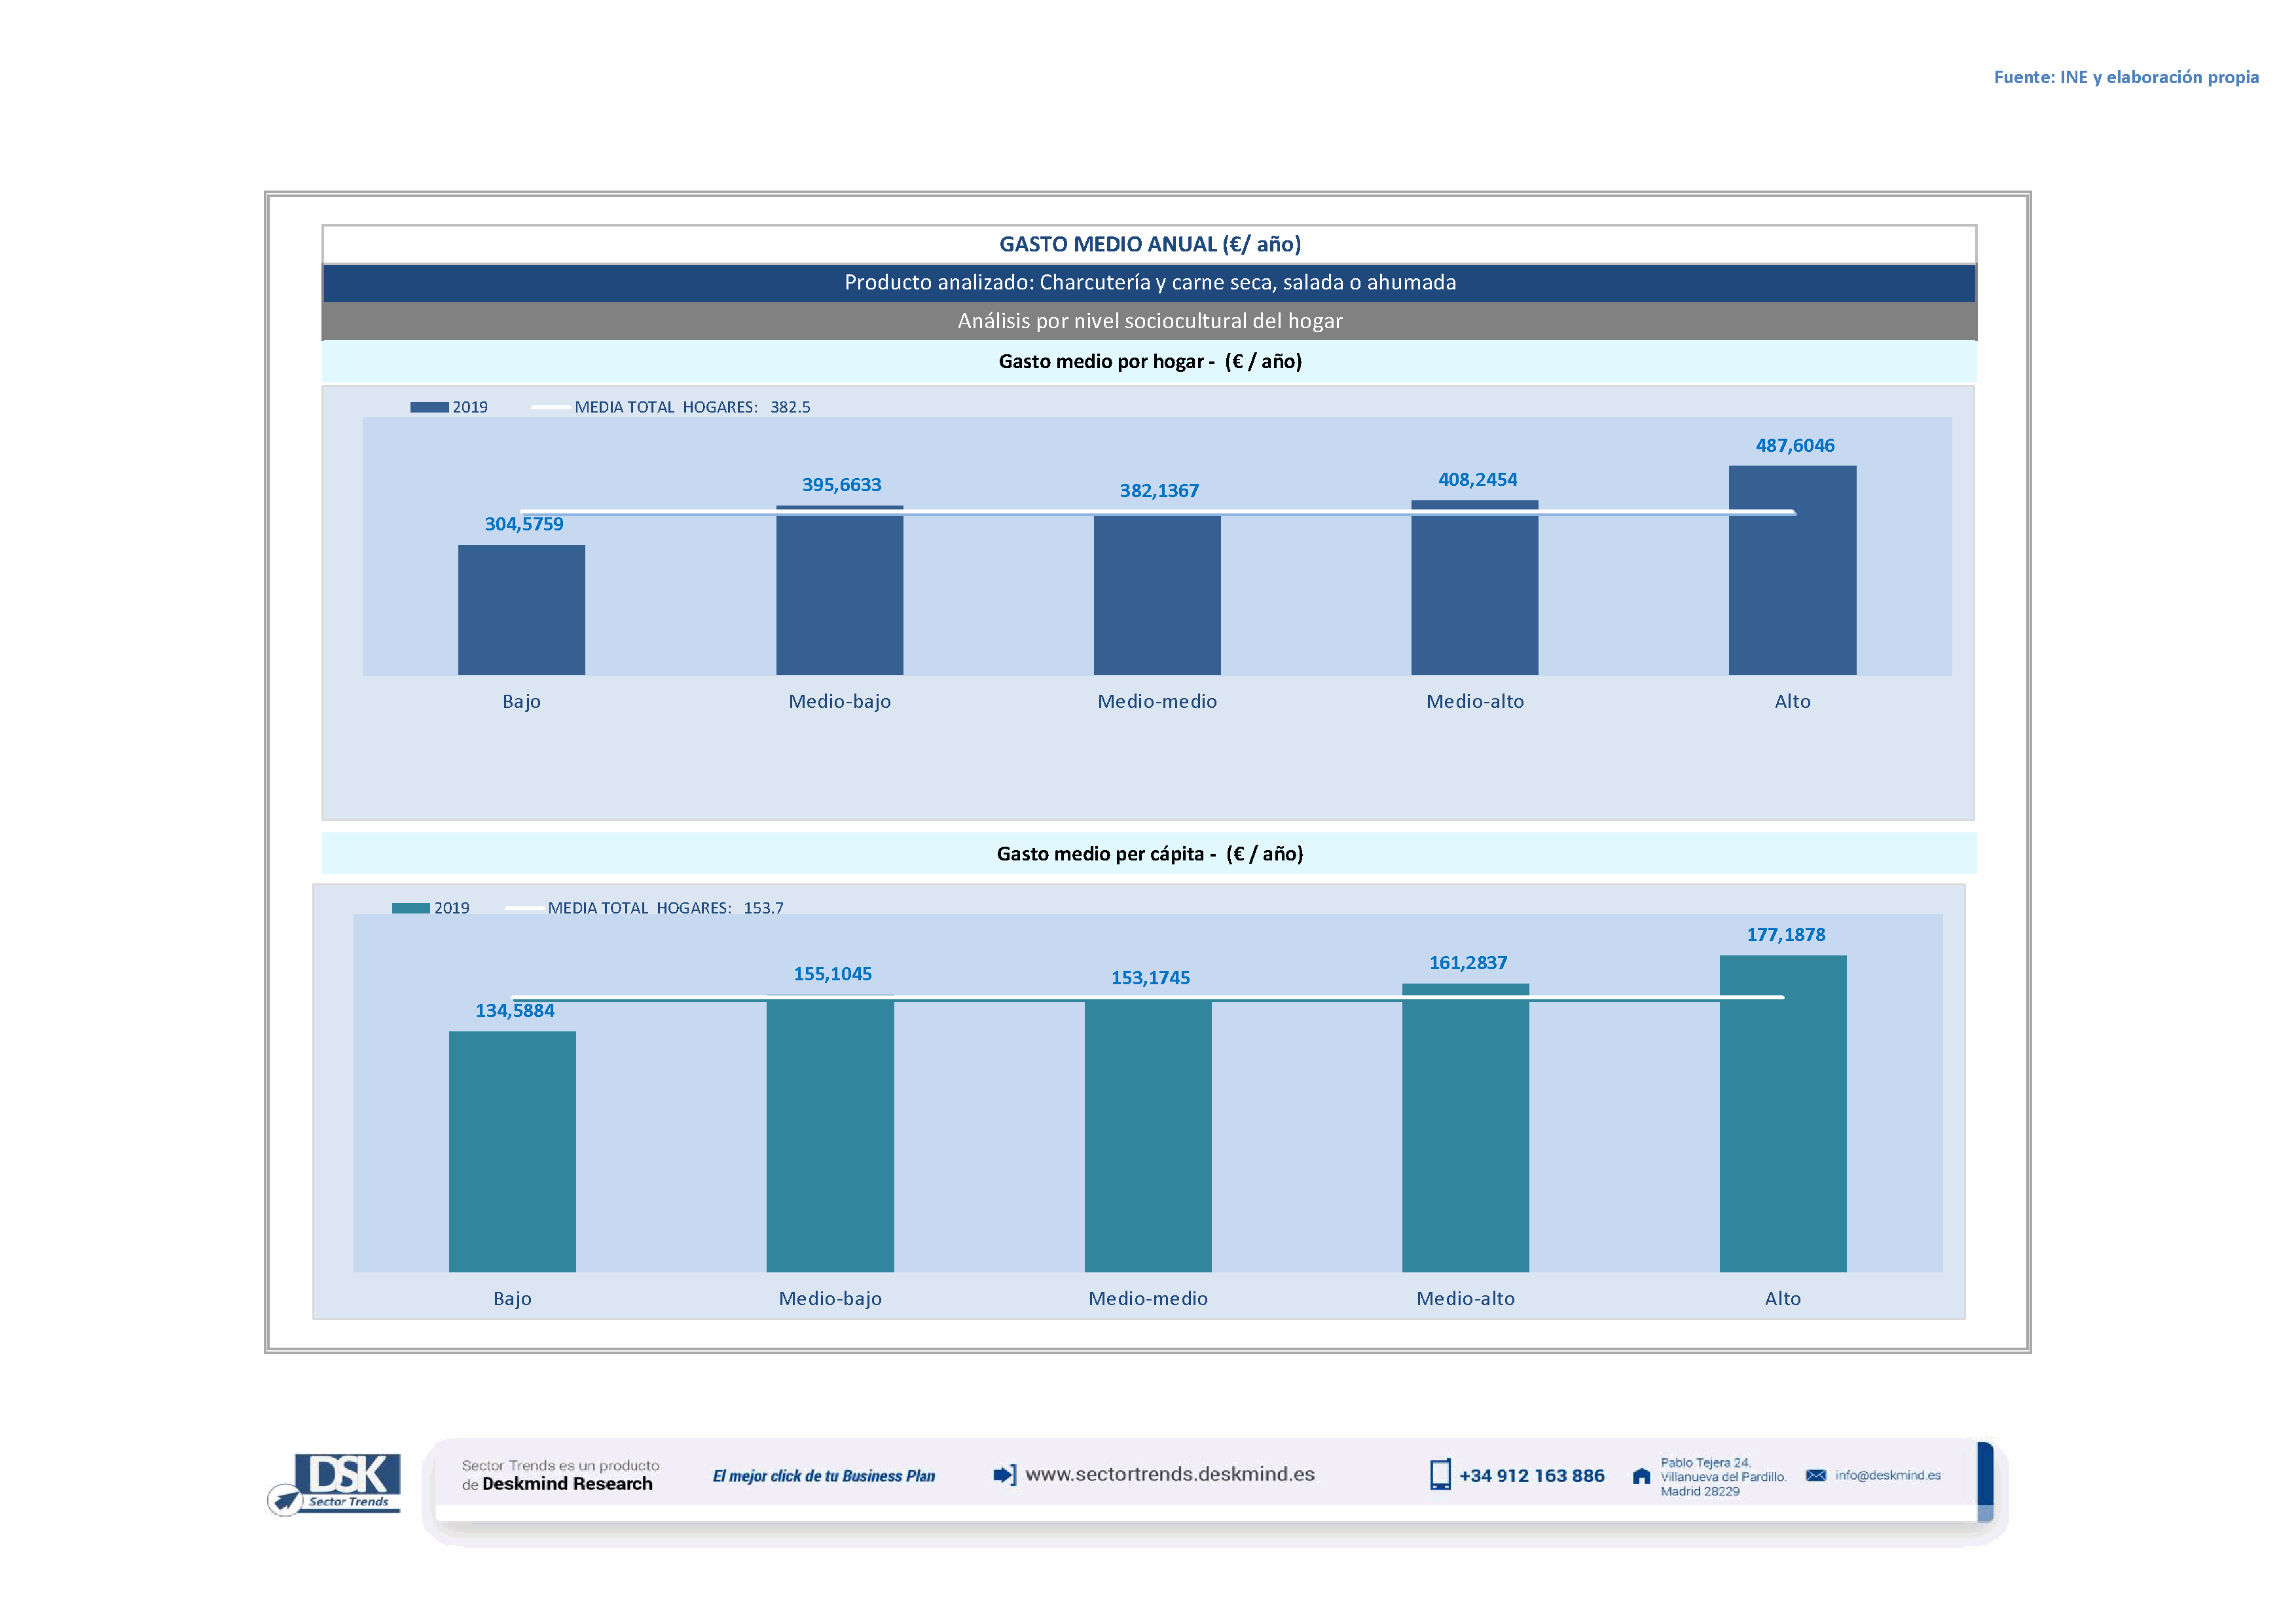Click the 487,6046 data label

click(1795, 446)
